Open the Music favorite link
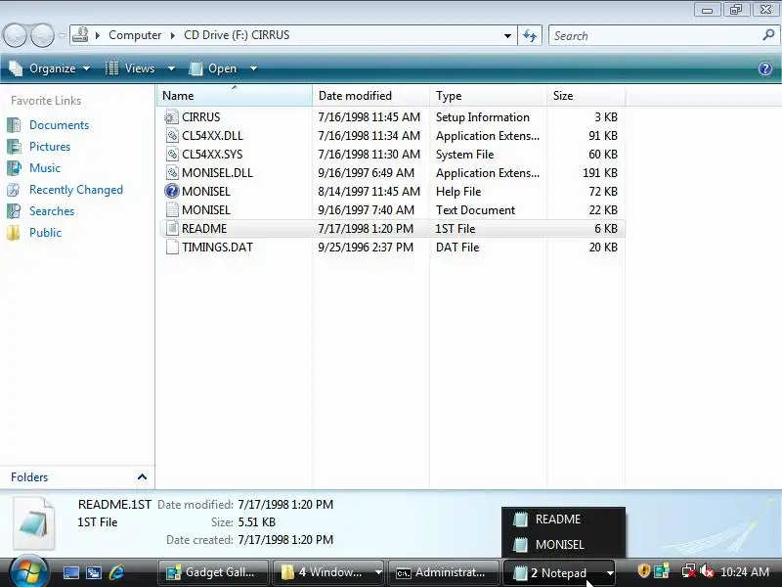Image resolution: width=782 pixels, height=587 pixels. 45,167
